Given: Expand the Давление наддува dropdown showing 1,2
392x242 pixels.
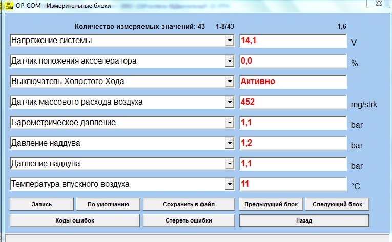Looking at the screenshot, I should pos(230,143).
